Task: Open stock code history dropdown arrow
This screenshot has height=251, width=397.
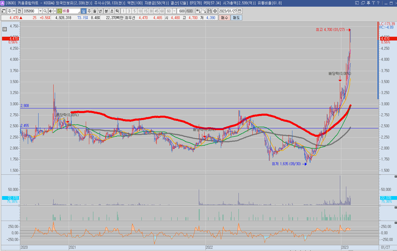Action: coord(40,11)
